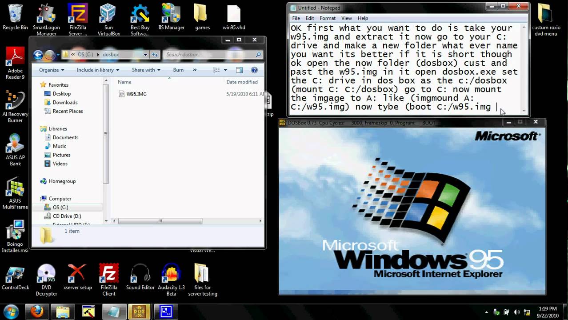Image resolution: width=568 pixels, height=320 pixels.
Task: Open Notepad Help menu
Action: (363, 18)
